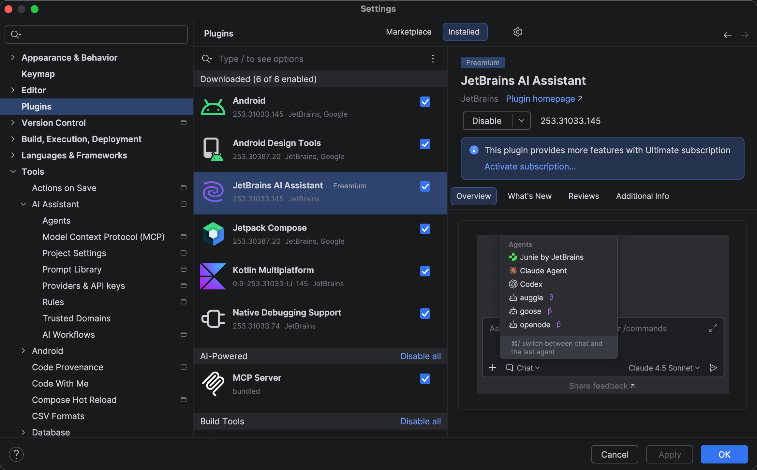Click the AI Assistant overview screenshot

coord(602,315)
